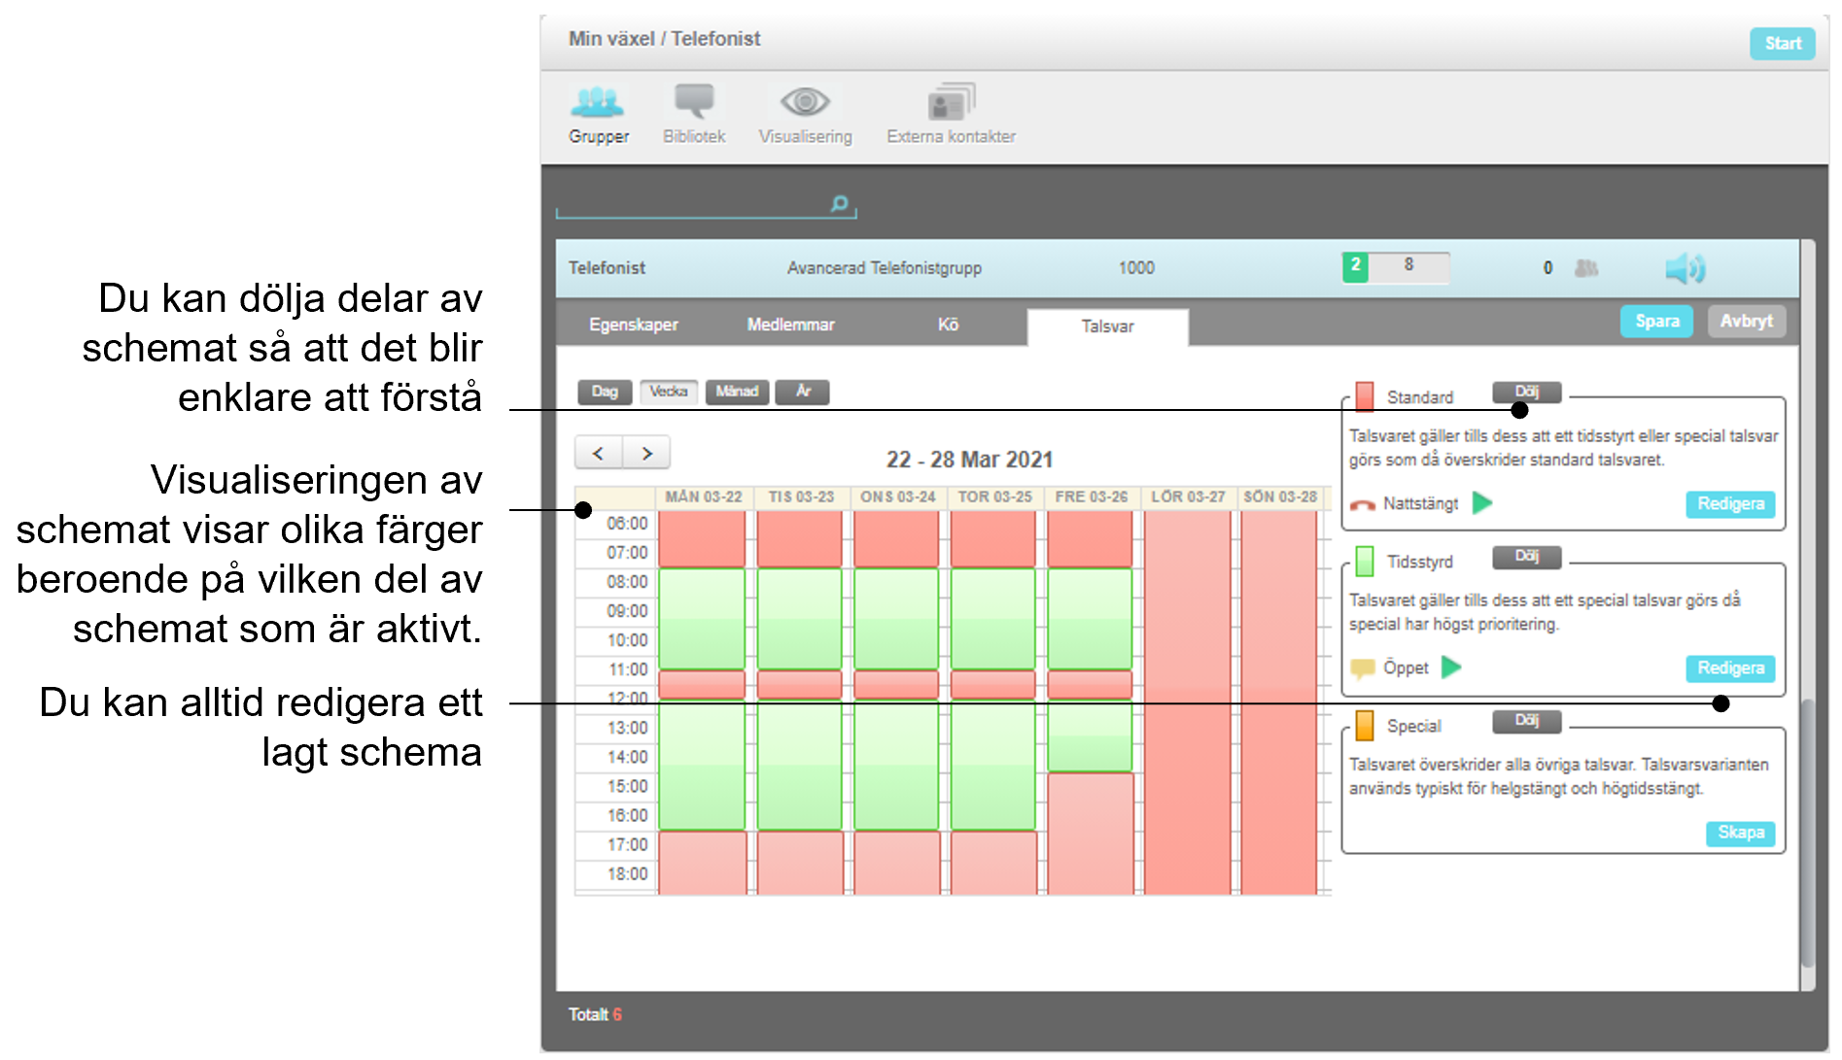Click the green Tidsstyrd color swatch

pyautogui.click(x=1364, y=561)
